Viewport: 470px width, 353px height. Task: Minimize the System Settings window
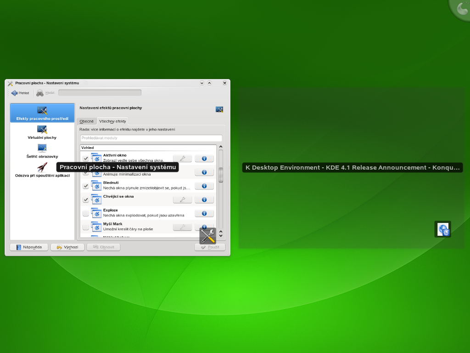[x=202, y=83]
